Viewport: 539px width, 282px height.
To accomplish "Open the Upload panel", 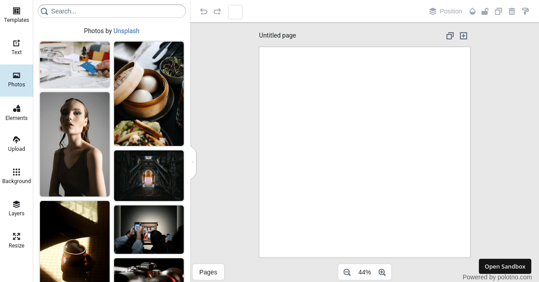I will [17, 144].
